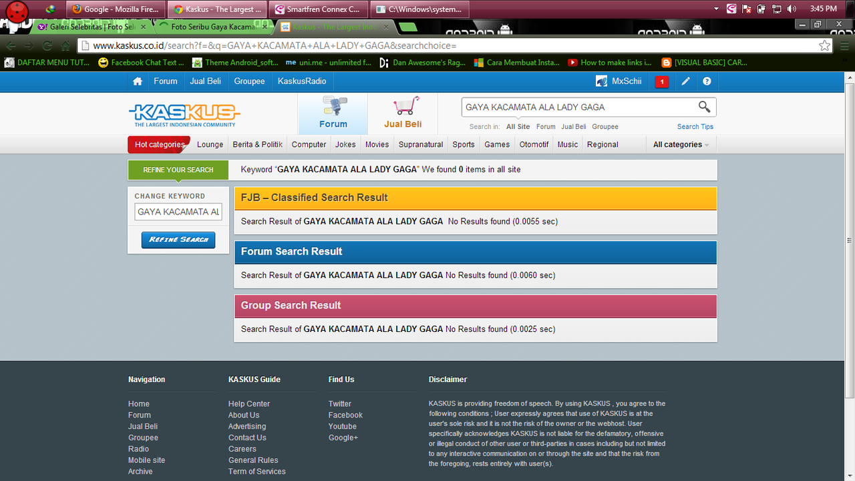Image resolution: width=855 pixels, height=481 pixels.
Task: Click the Search Tips link
Action: pyautogui.click(x=695, y=126)
